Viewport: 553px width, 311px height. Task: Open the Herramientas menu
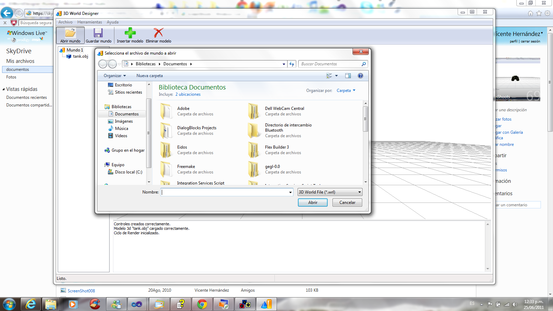pyautogui.click(x=90, y=22)
